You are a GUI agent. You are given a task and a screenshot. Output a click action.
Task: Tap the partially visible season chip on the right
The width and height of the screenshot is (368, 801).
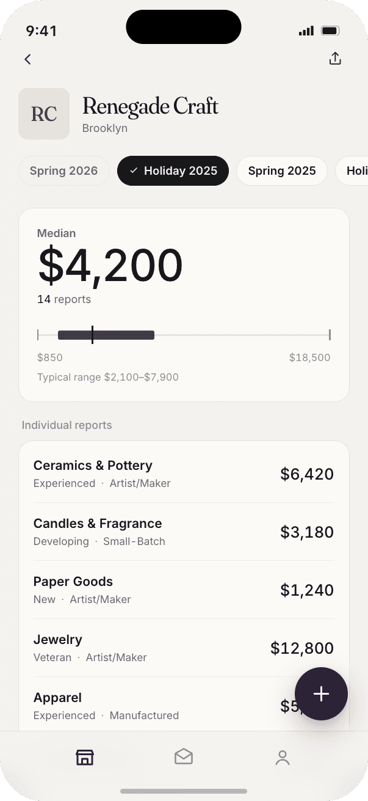coord(357,171)
